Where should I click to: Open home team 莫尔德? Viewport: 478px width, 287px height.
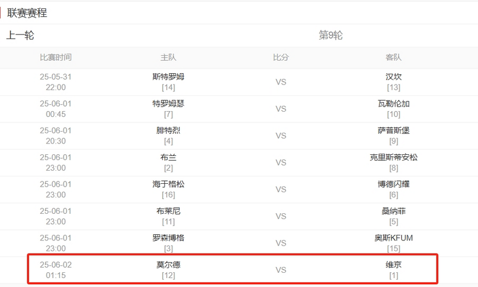click(x=168, y=265)
